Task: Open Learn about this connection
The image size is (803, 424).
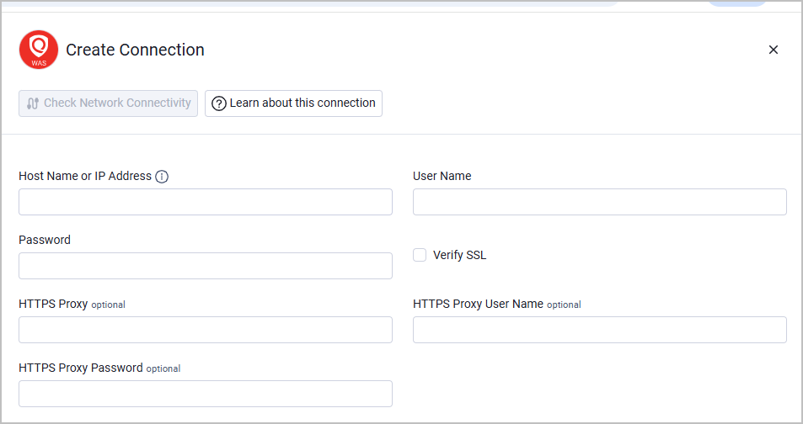Action: tap(293, 103)
